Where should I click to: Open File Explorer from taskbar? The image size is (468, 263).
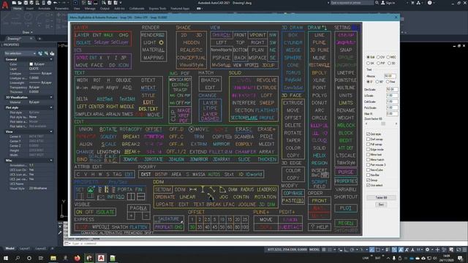[x=53, y=258]
